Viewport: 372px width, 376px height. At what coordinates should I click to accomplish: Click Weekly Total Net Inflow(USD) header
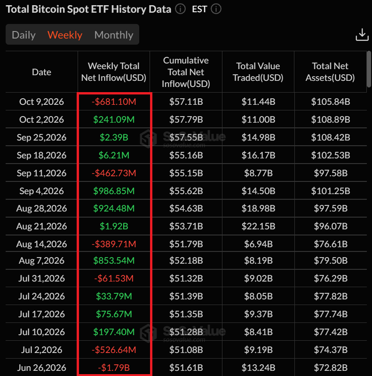(x=114, y=72)
